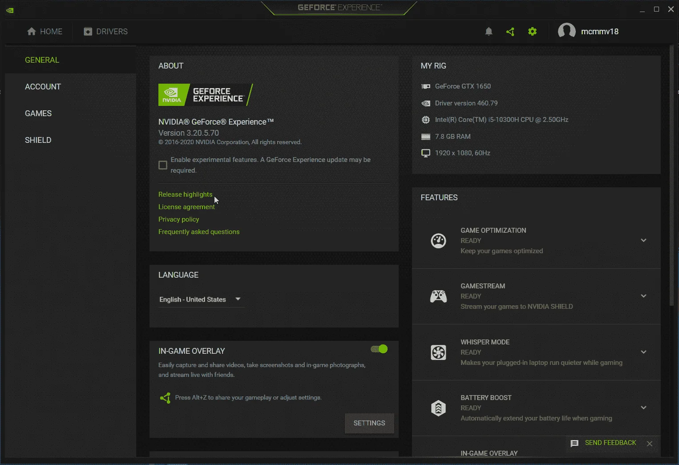Click the vertical scrollbar on the right
This screenshot has width=679, height=465.
[x=672, y=176]
